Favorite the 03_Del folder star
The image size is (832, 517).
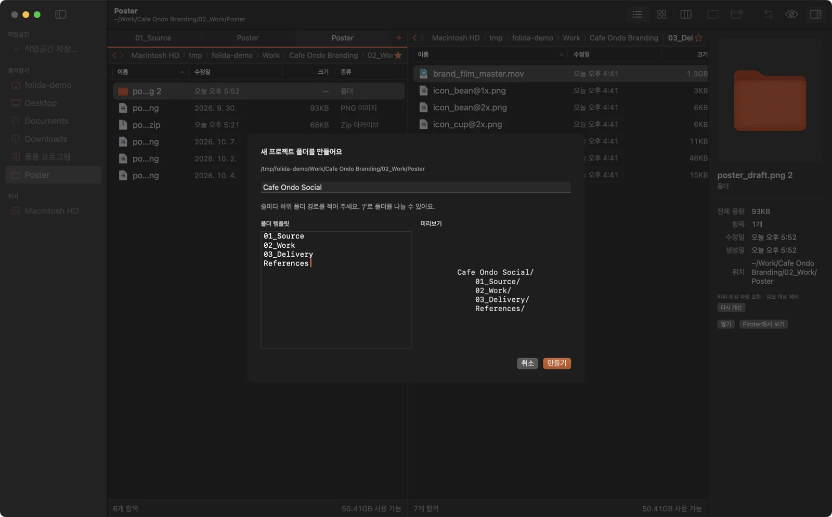(x=698, y=38)
